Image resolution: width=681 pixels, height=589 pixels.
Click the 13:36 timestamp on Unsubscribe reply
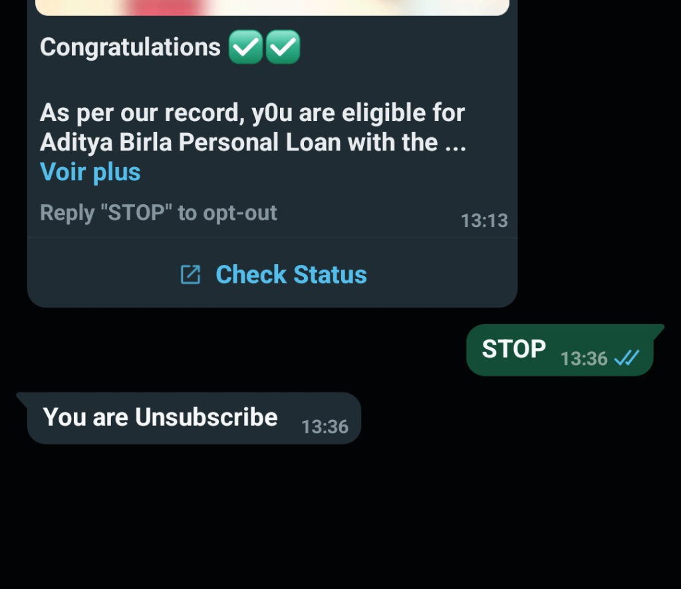click(x=325, y=427)
